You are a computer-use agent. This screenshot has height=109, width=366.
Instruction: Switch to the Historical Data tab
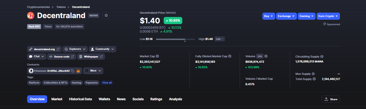[80, 99]
